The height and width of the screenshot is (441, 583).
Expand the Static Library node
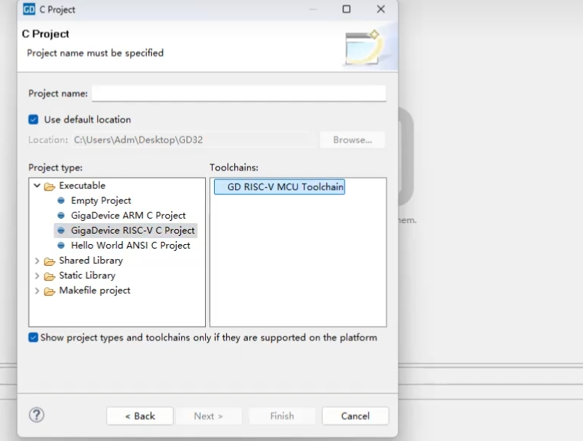click(37, 276)
